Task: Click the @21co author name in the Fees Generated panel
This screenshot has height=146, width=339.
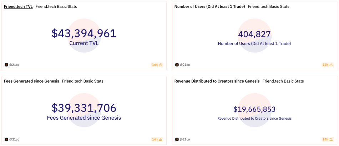Action: tap(14, 139)
